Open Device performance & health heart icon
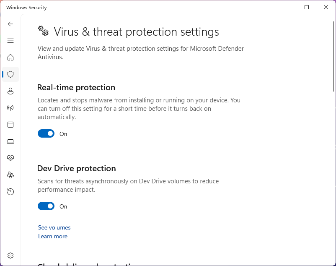 pos(10,158)
